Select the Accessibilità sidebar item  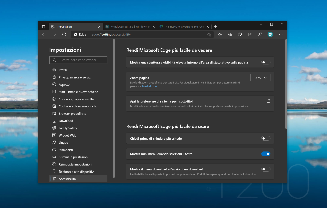[78, 179]
